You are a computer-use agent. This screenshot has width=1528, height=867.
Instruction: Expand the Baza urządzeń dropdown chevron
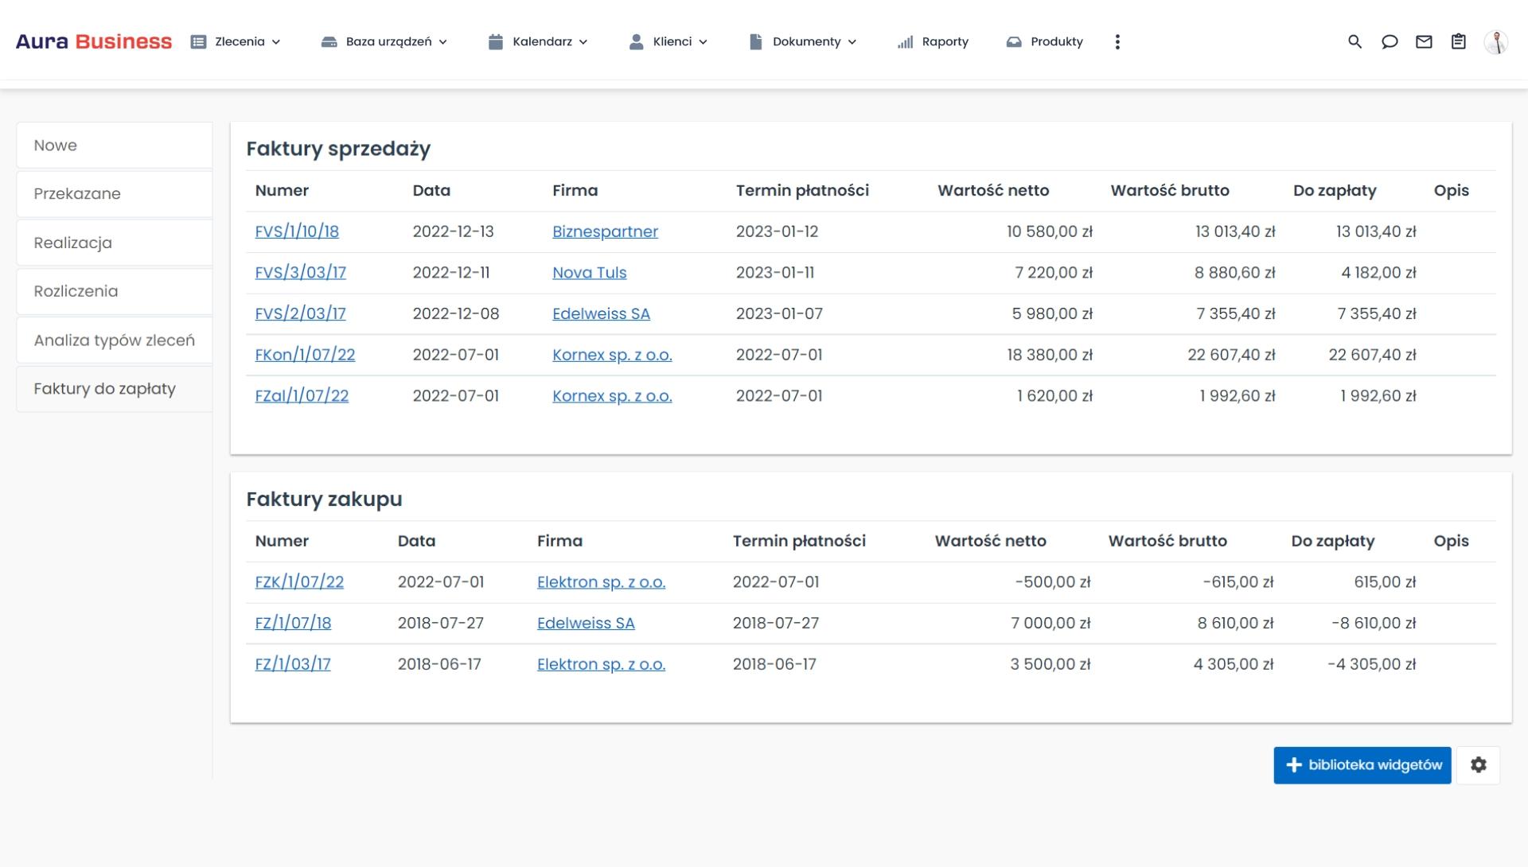443,42
